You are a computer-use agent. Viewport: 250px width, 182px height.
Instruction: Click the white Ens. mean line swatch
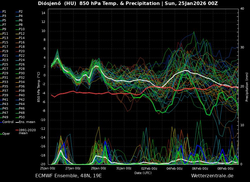tap(17, 122)
